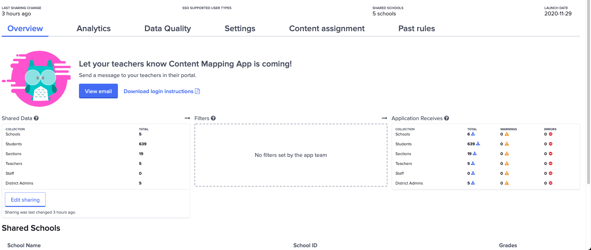
Task: Click 'No filters set by the app team'
Action: coord(291,155)
